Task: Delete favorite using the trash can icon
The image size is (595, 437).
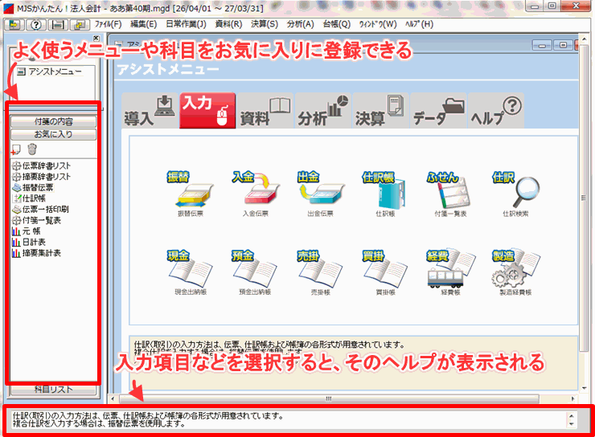Action: (32, 149)
